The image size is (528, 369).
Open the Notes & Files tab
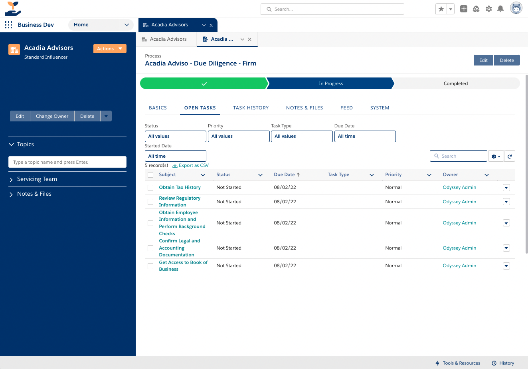coord(304,108)
